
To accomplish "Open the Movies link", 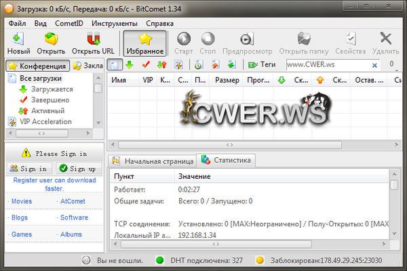I will tap(22, 201).
